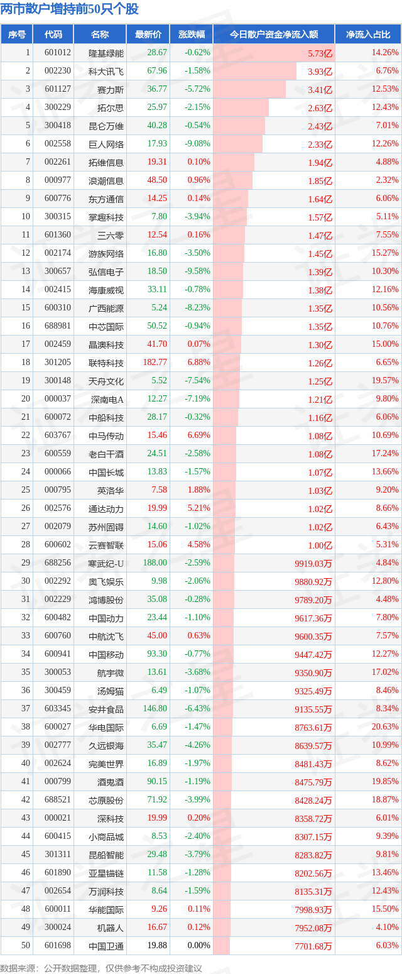Click stock name 海康威视
The image size is (402, 974).
click(x=106, y=290)
